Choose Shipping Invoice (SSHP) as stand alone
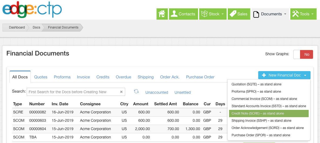Image resolution: width=320 pixels, height=143 pixels. click(269, 121)
